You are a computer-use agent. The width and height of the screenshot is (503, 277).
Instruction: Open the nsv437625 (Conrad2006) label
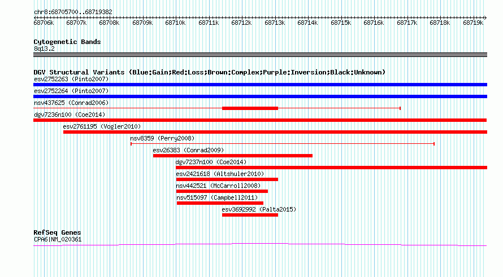71,103
